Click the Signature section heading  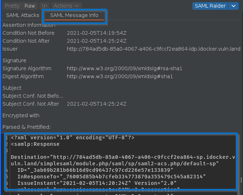tap(14, 60)
